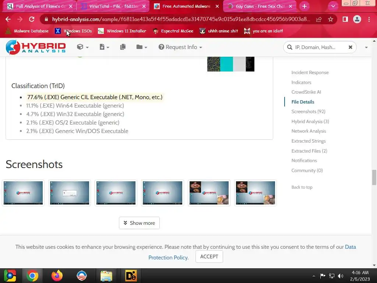The width and height of the screenshot is (377, 283).
Task: Click the page vertical scrollbar thumb
Action: coord(374,178)
